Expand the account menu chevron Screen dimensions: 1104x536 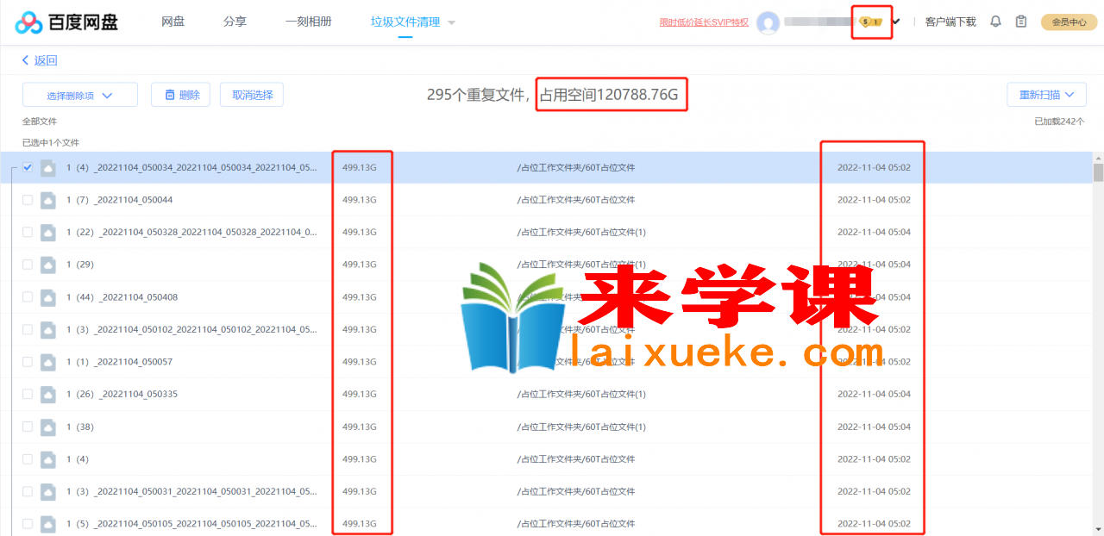pos(896,22)
